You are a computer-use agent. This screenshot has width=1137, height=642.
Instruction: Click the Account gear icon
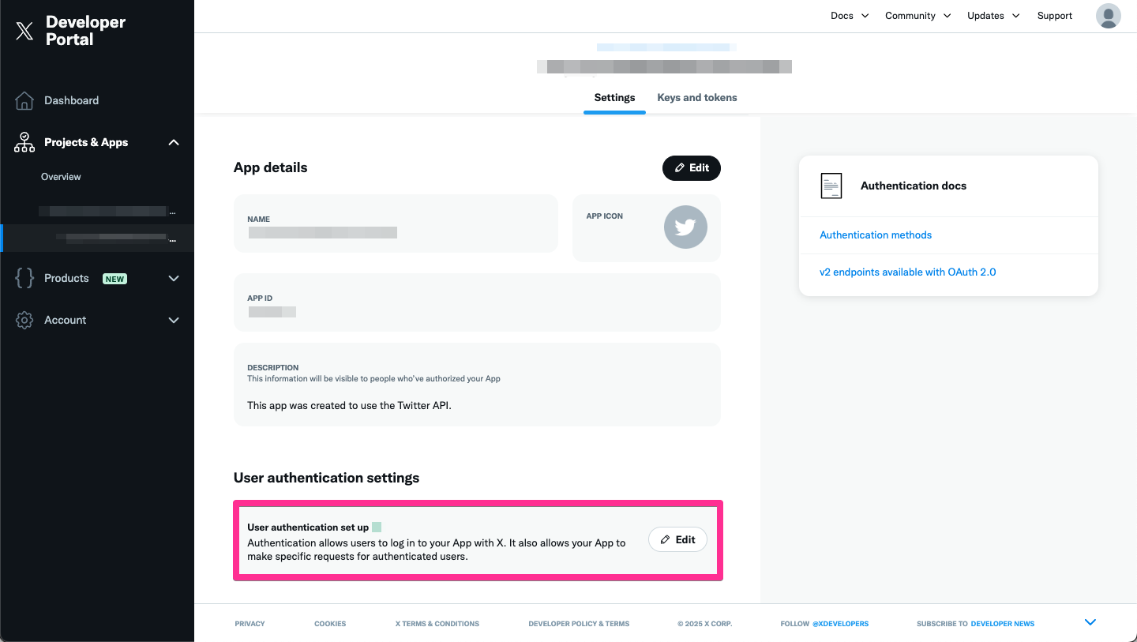tap(24, 320)
